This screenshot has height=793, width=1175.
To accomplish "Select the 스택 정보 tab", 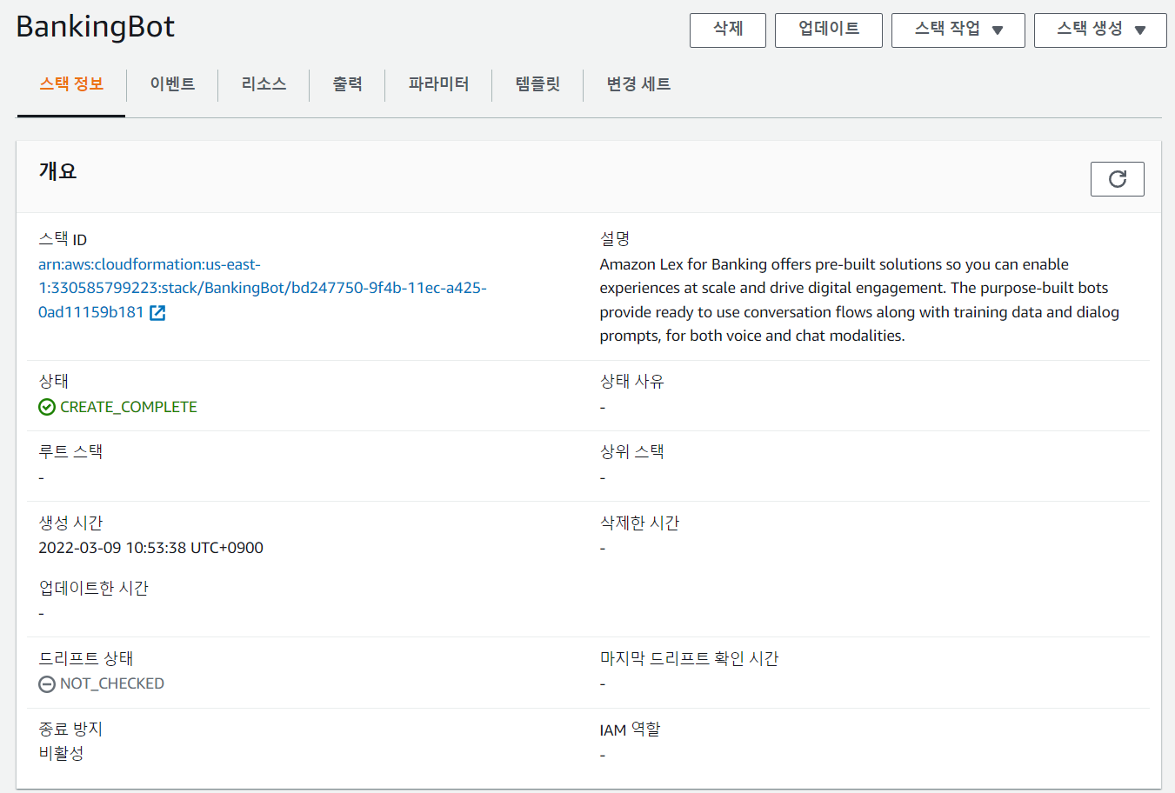I will [71, 84].
